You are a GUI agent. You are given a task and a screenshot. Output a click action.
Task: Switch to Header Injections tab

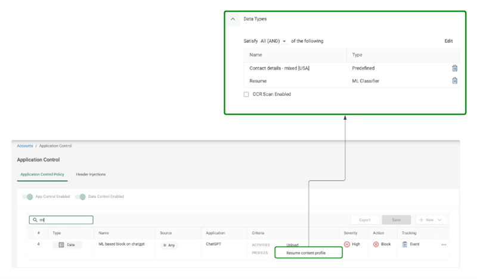(91, 174)
